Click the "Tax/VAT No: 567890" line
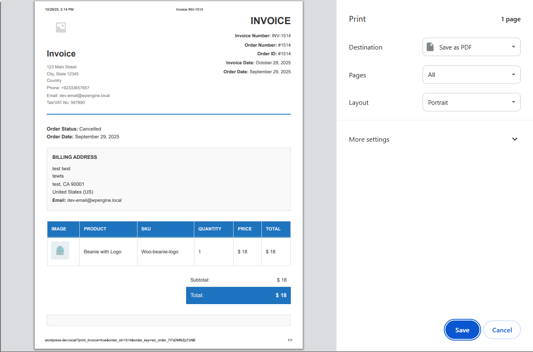 tap(66, 102)
